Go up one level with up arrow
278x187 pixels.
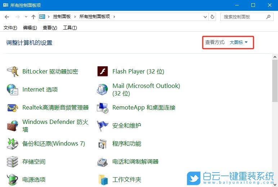click(33, 17)
